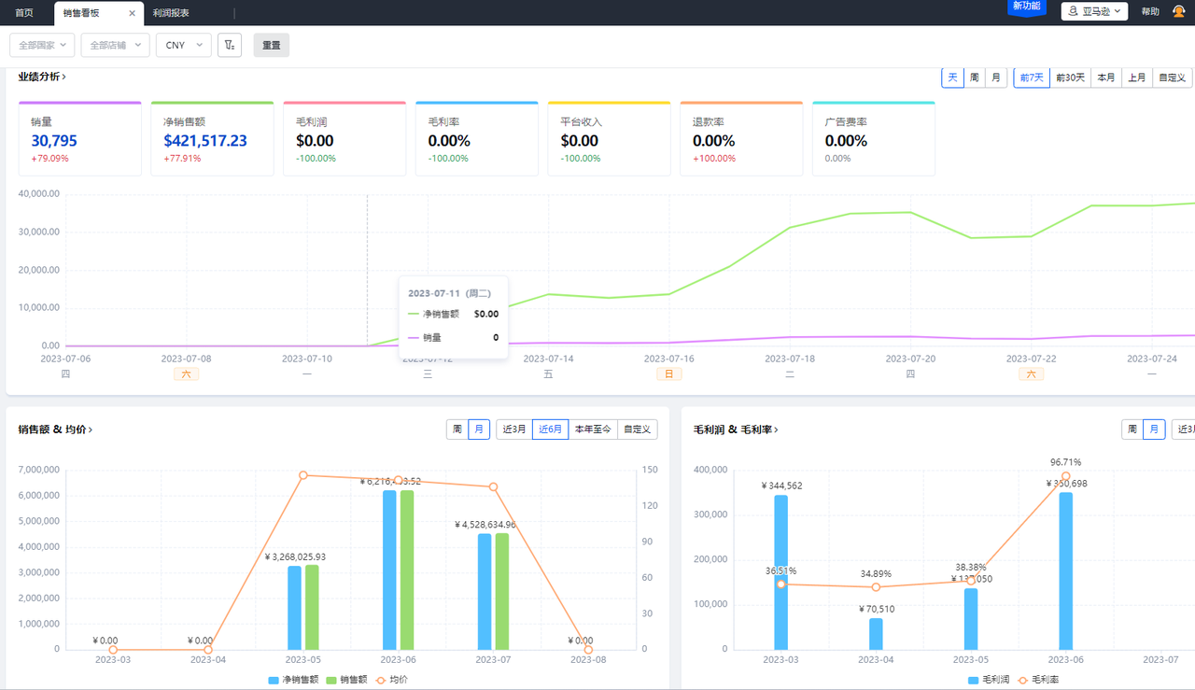Switch to the 利润报表 tab
1195x690 pixels.
coord(171,13)
